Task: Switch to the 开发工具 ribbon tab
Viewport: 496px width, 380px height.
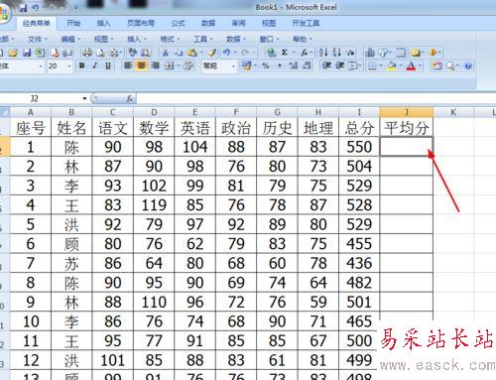Action: tap(306, 23)
